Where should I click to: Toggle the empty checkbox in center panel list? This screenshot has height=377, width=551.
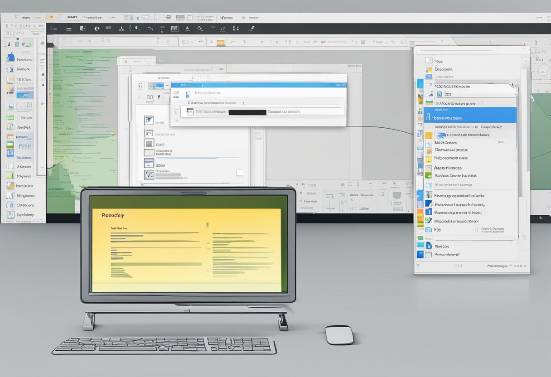coord(149,154)
